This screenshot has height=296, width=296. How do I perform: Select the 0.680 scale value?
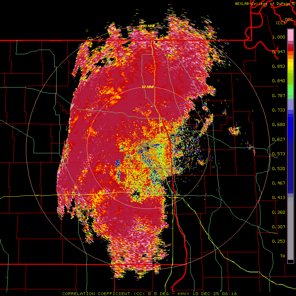279,125
